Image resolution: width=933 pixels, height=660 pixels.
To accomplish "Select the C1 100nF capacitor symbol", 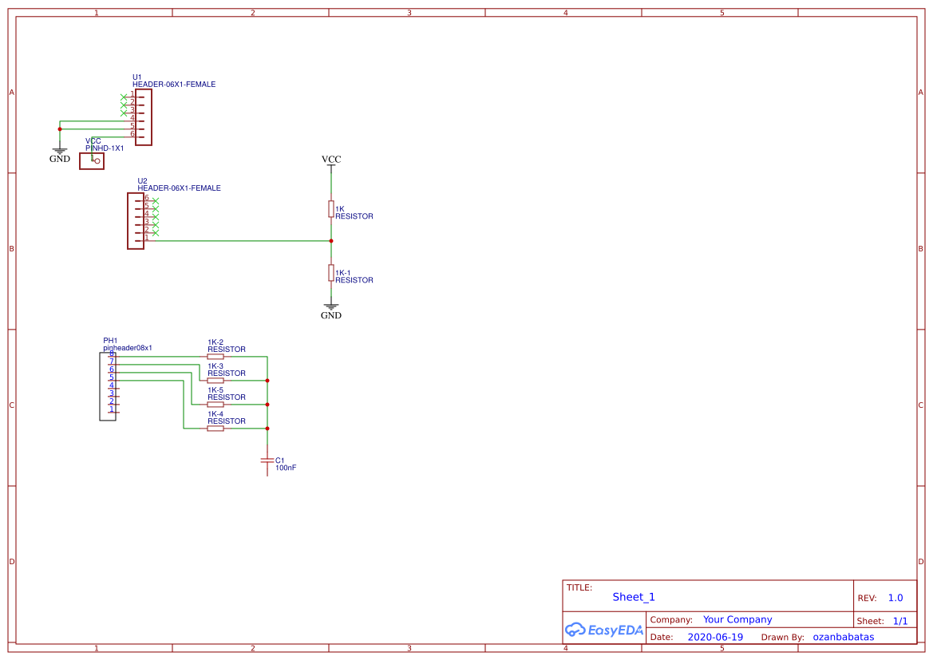I will click(267, 461).
